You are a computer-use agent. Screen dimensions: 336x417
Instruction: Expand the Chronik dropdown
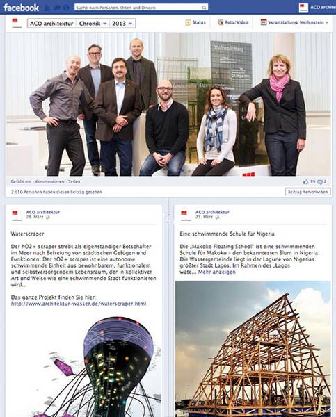click(x=93, y=24)
